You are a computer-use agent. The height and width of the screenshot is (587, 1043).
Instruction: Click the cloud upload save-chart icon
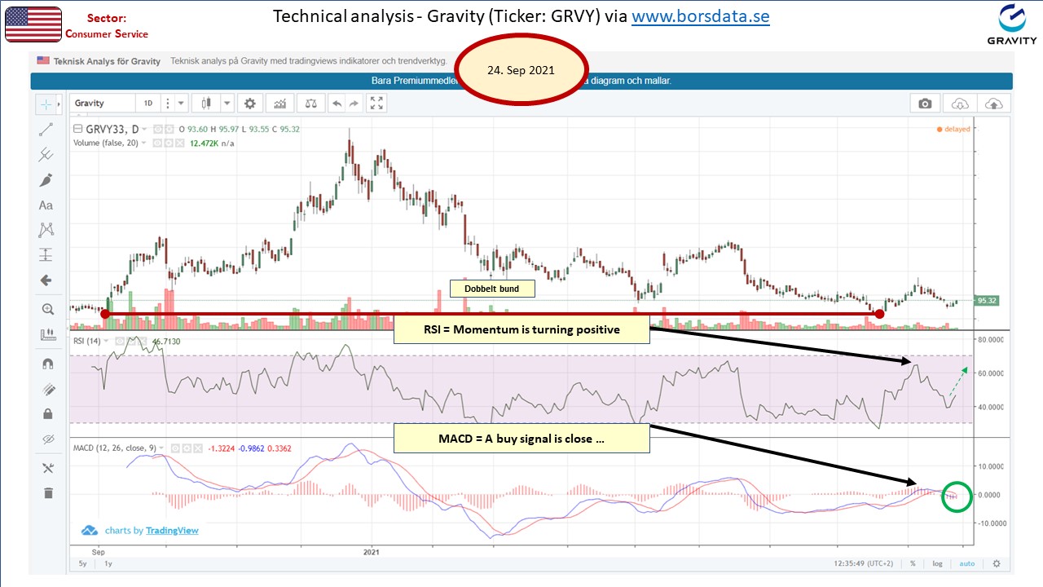(994, 104)
